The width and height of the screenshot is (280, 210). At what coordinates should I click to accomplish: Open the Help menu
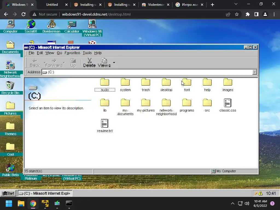point(98,53)
